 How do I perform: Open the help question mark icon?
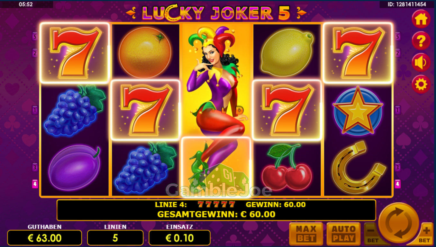click(421, 41)
